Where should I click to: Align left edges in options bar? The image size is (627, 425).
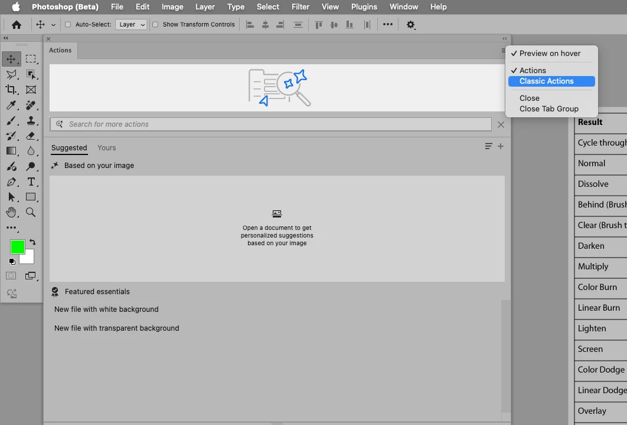tap(250, 25)
